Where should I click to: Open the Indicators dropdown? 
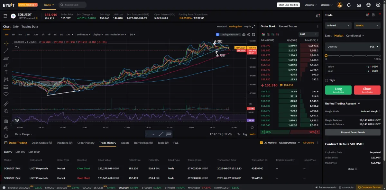(84, 34)
